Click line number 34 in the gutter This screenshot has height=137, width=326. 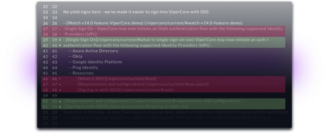click(45, 18)
